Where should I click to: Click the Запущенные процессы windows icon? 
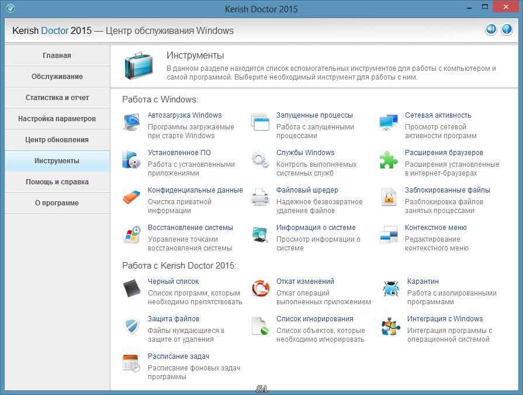click(260, 122)
